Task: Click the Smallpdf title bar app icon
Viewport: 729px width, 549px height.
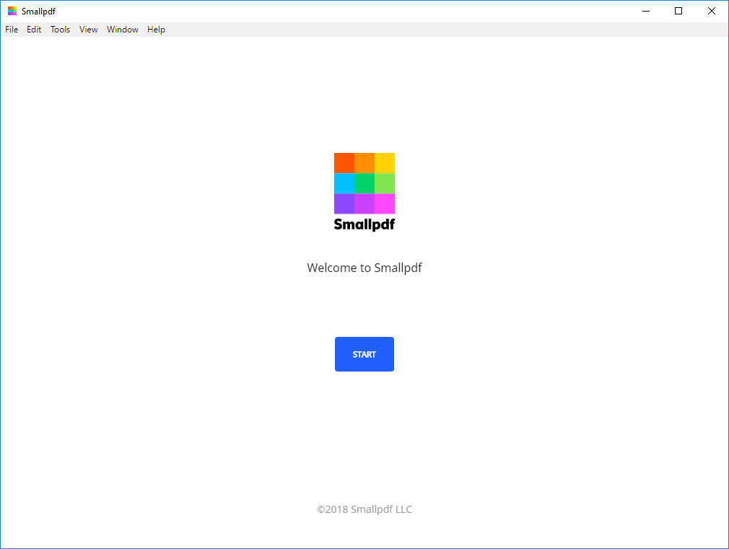Action: pyautogui.click(x=12, y=11)
